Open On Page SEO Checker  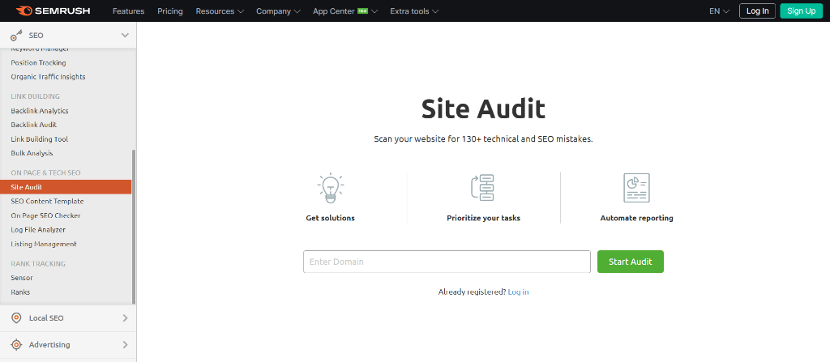point(45,216)
